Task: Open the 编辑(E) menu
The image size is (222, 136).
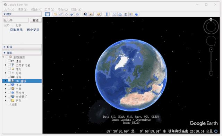Action: coord(22,9)
